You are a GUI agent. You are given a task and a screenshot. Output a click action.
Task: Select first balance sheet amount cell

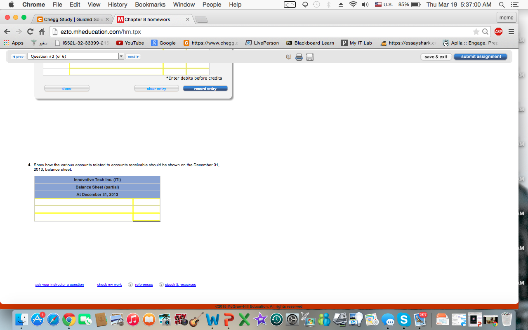click(x=147, y=202)
